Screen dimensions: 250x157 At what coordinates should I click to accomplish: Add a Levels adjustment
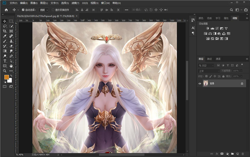pyautogui.click(x=212, y=28)
